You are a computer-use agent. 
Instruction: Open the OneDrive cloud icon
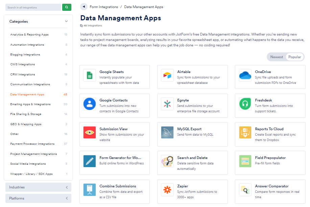pyautogui.click(x=245, y=75)
